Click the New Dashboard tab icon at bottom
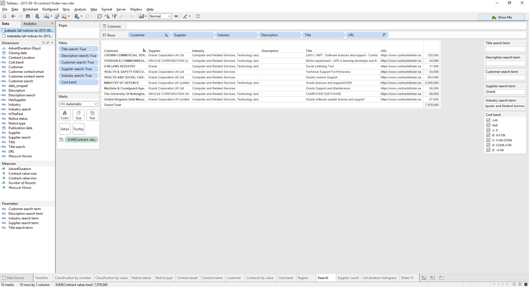 coord(432,278)
